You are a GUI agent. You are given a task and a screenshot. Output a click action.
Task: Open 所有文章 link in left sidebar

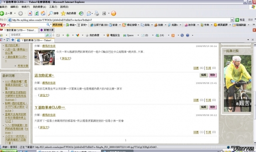[x=23, y=66]
